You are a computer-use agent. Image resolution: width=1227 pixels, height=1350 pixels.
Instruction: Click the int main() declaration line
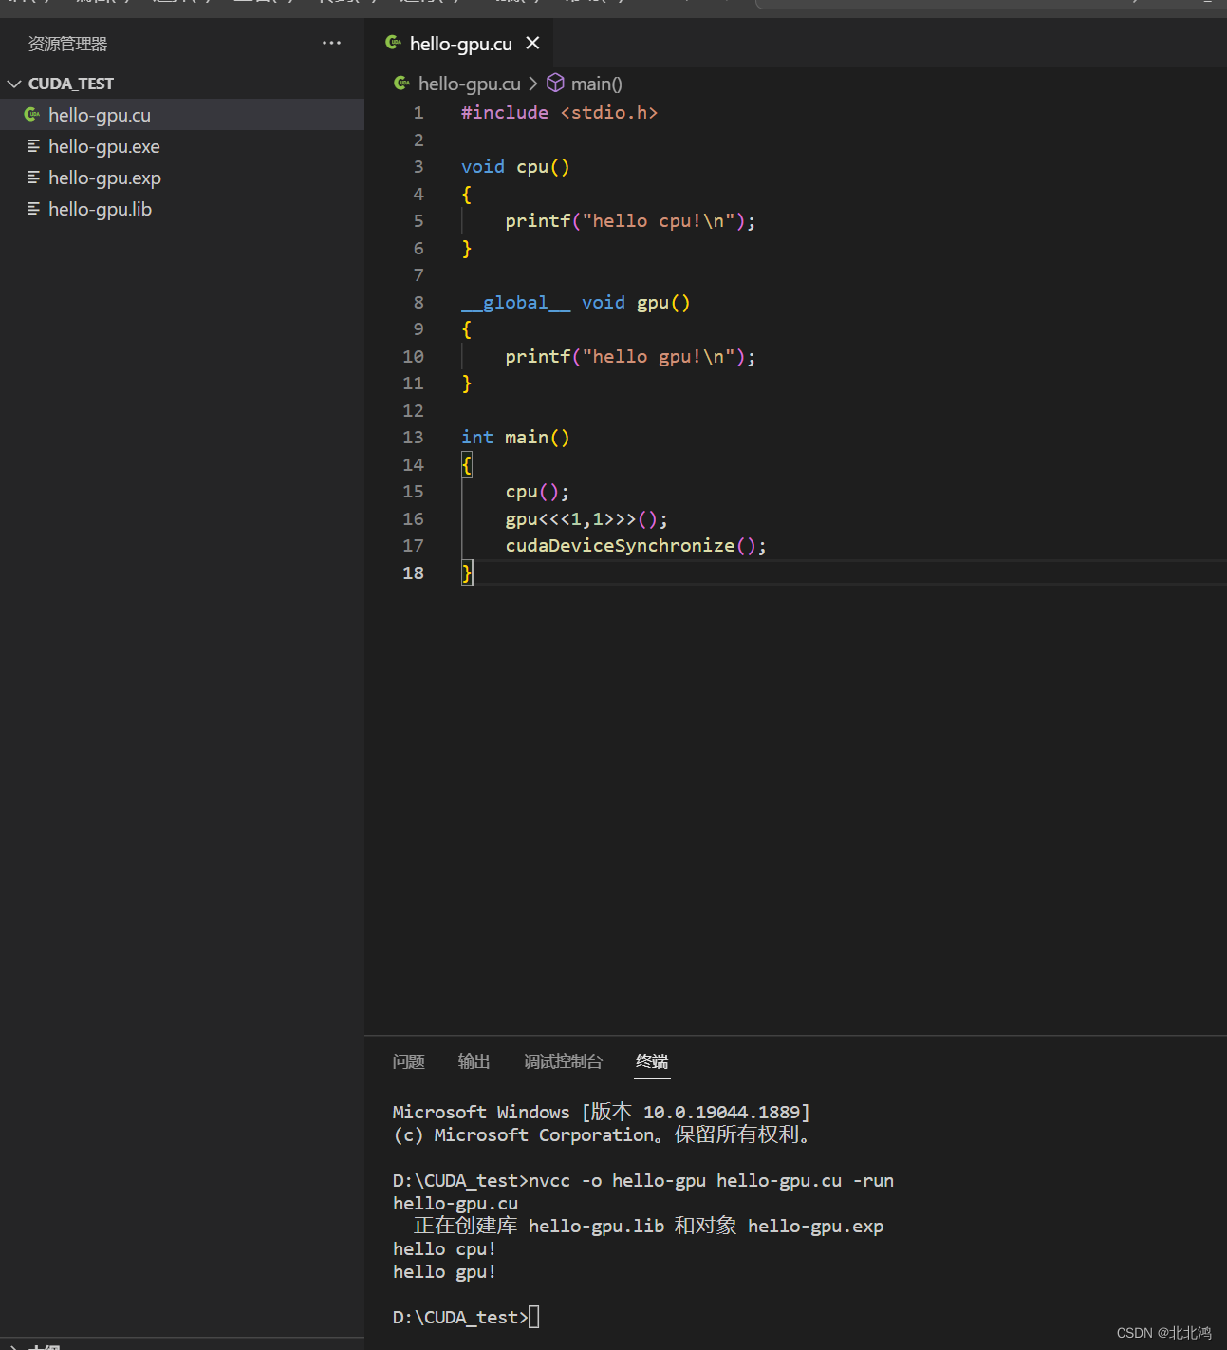click(515, 438)
